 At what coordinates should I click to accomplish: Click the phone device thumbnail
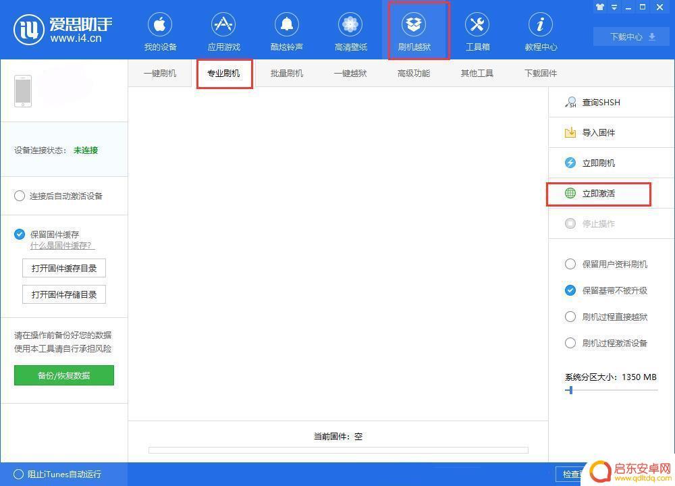pyautogui.click(x=23, y=91)
